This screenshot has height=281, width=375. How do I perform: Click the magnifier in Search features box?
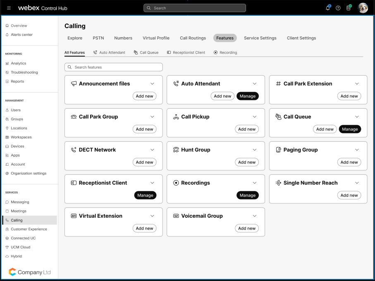tap(69, 67)
